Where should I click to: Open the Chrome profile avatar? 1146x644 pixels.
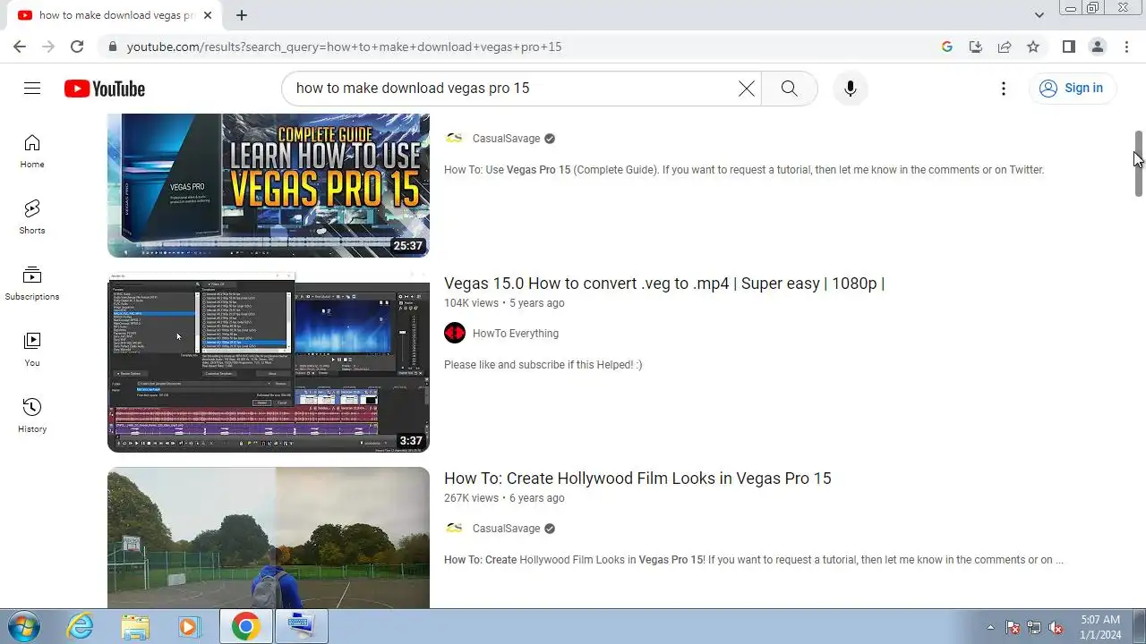pos(1098,47)
